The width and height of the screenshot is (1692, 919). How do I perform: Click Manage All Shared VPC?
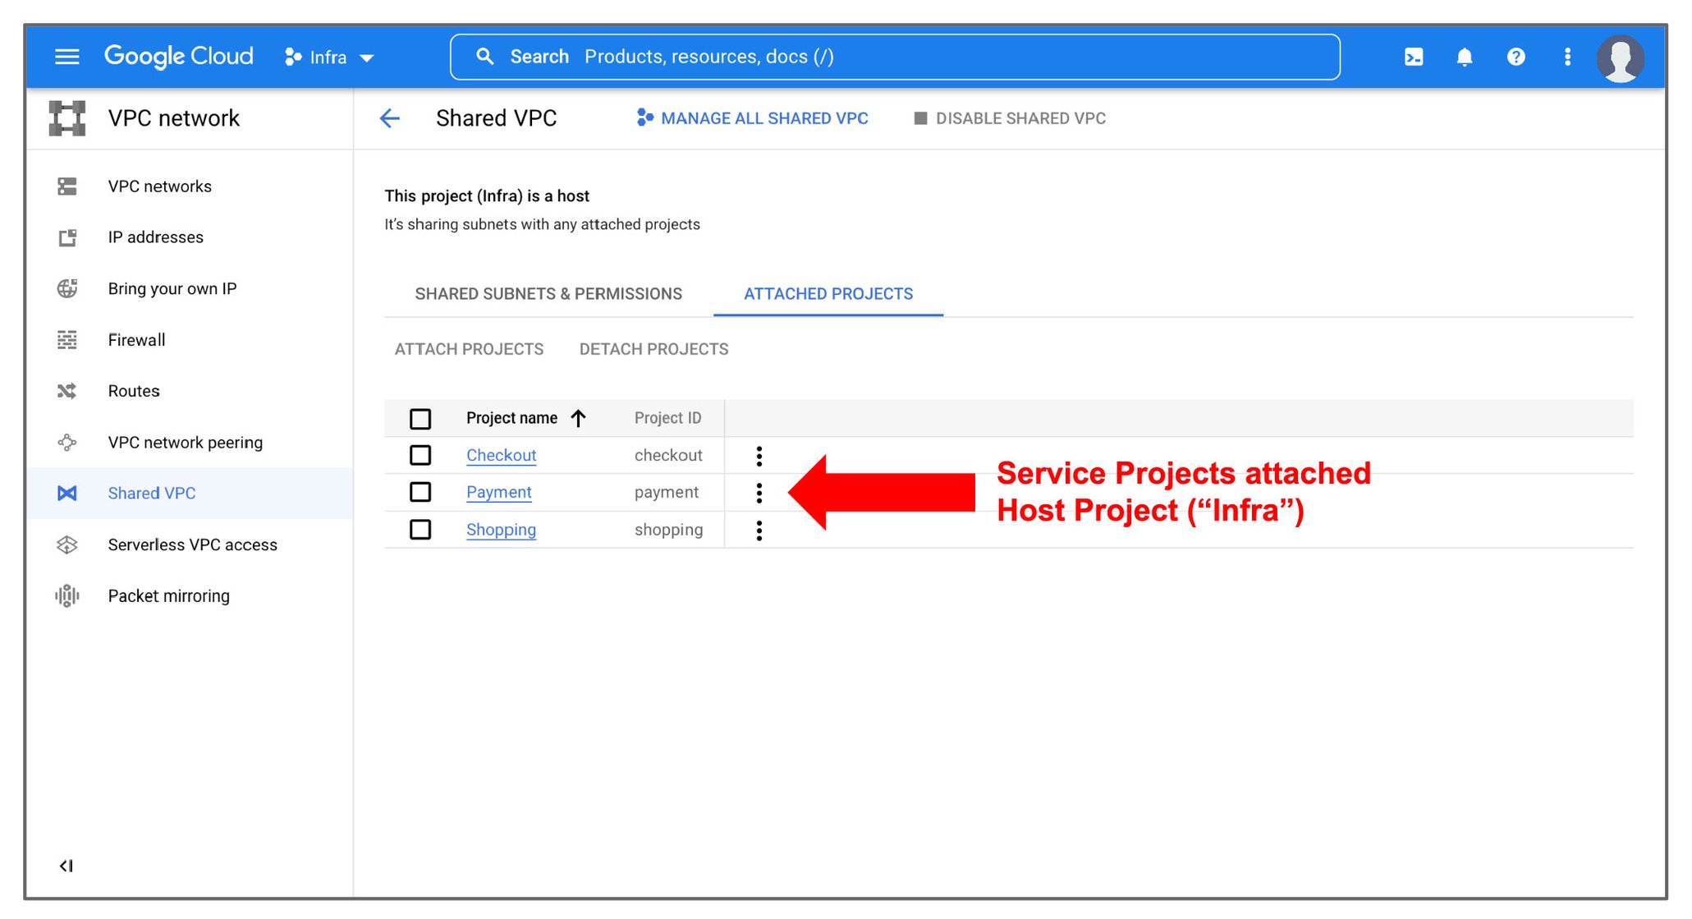764,118
